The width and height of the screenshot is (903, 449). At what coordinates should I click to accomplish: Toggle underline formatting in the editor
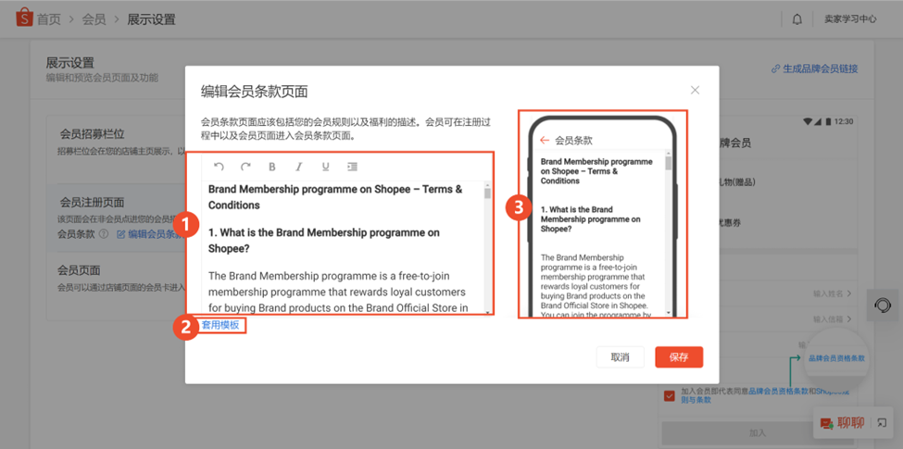pyautogui.click(x=325, y=167)
